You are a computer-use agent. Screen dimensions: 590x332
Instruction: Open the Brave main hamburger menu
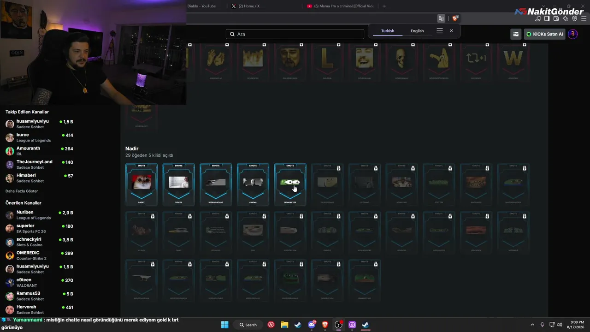(584, 19)
